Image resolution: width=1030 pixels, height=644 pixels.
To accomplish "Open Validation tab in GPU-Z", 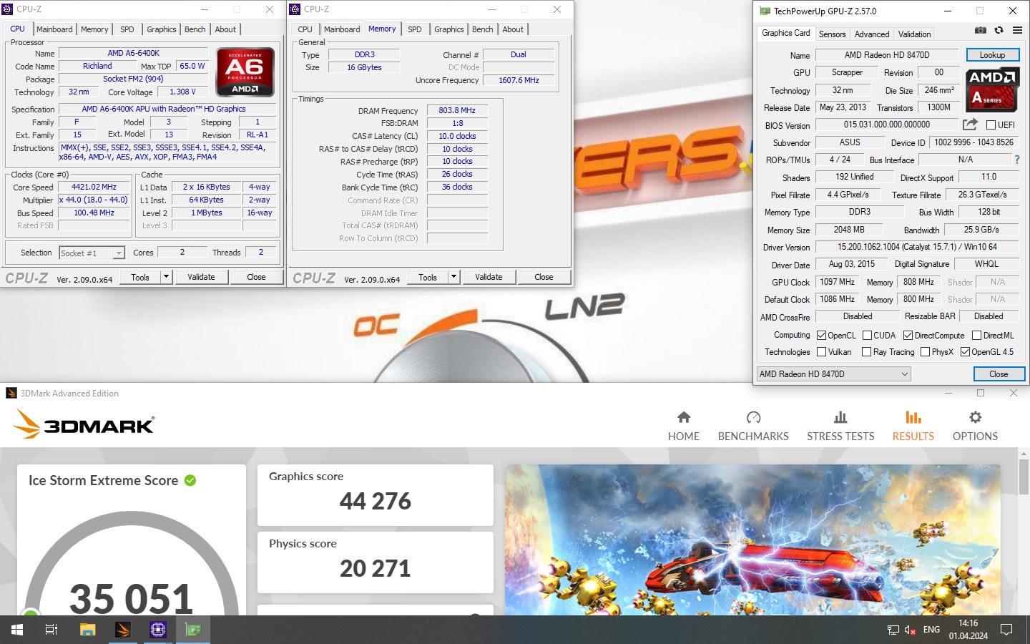I will pyautogui.click(x=914, y=34).
